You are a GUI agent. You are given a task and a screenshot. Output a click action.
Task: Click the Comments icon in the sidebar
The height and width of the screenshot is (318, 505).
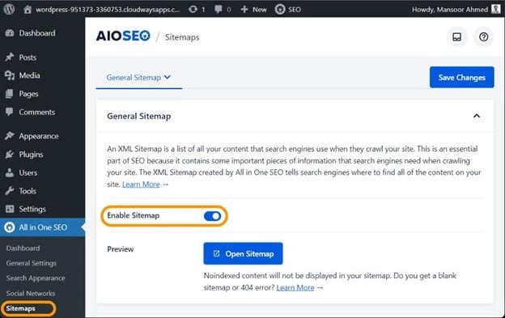click(10, 112)
